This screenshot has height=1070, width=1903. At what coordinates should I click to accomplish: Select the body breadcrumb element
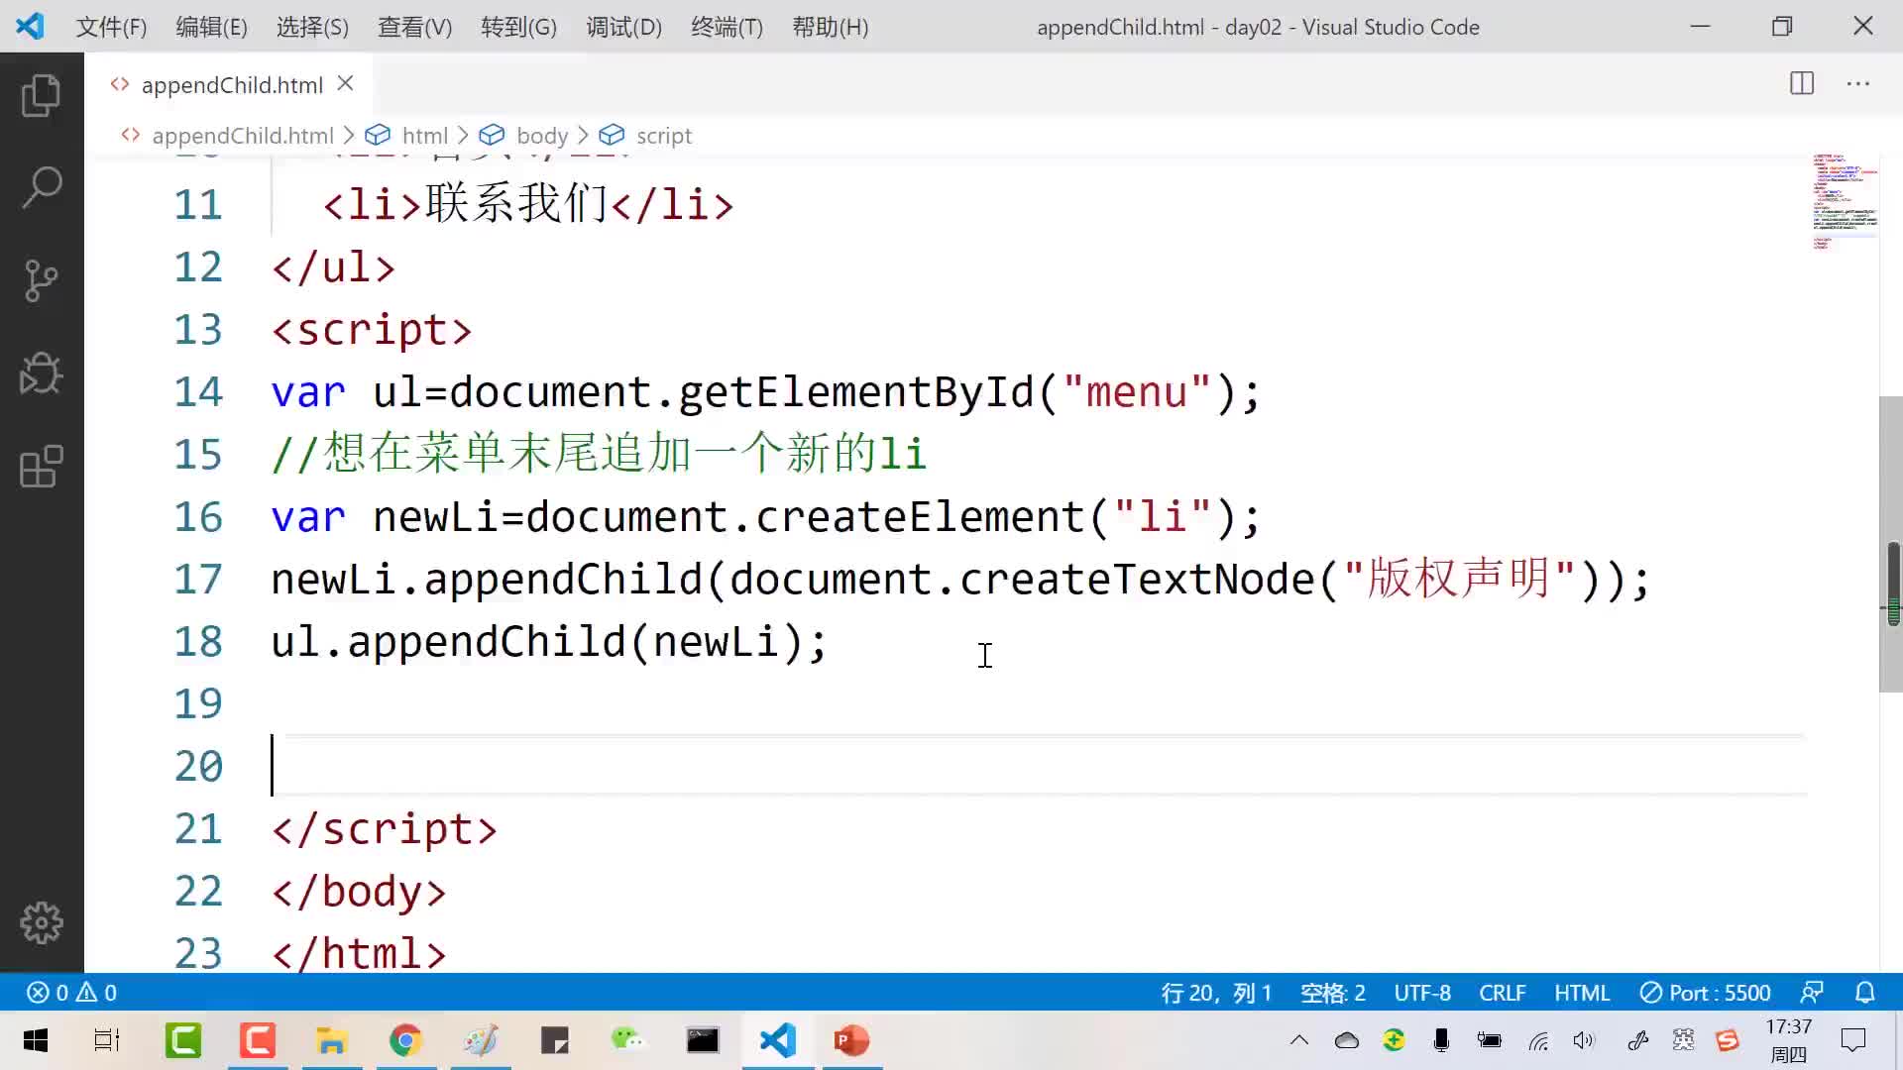click(x=541, y=135)
